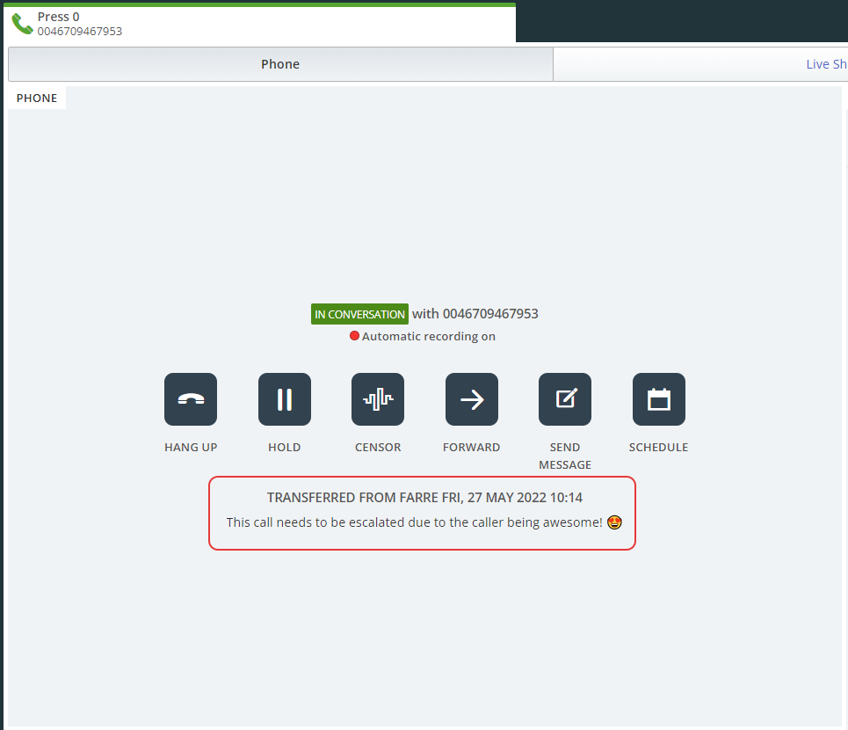Click the SCHEDULE text label
The image size is (848, 730).
658,447
